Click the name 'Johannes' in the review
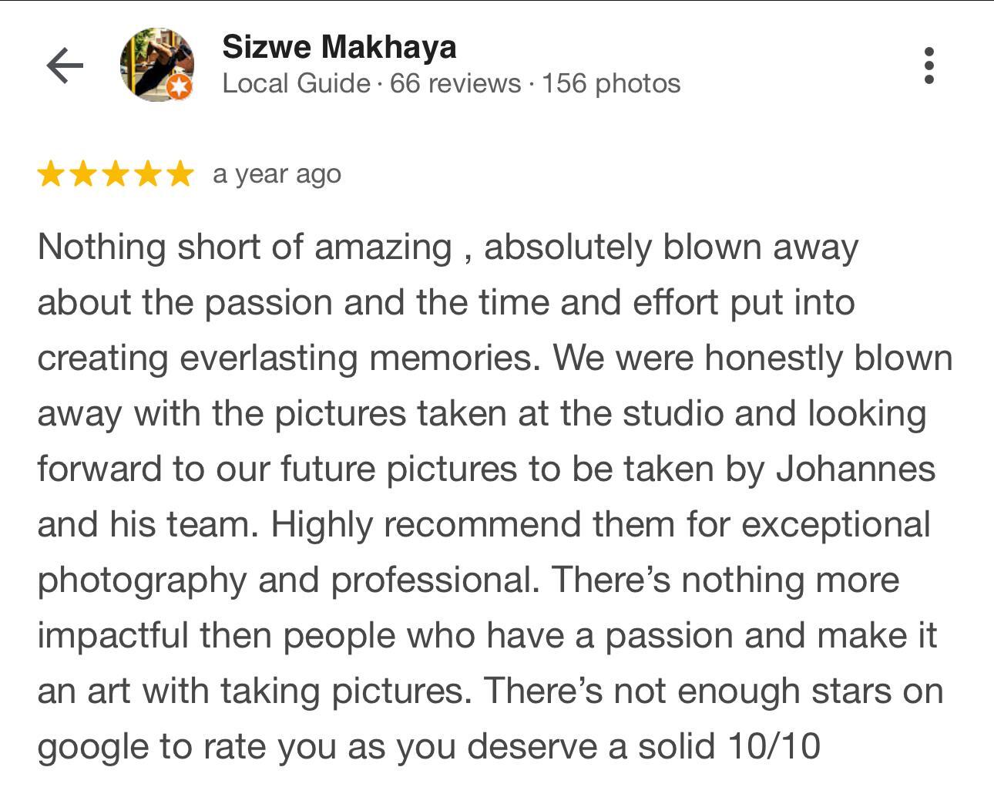This screenshot has width=994, height=804. pyautogui.click(x=855, y=469)
